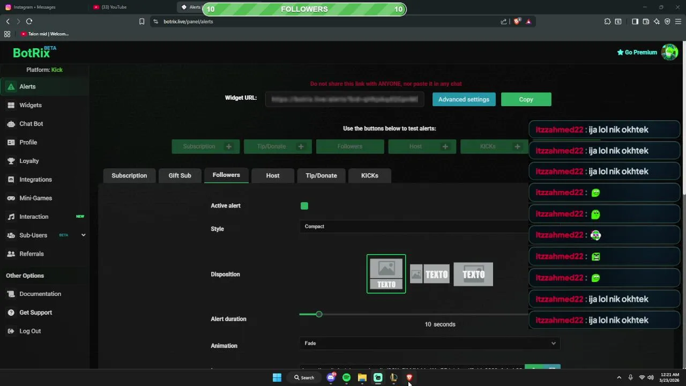Open browser hamburger menu
686x386 pixels.
[678, 21]
